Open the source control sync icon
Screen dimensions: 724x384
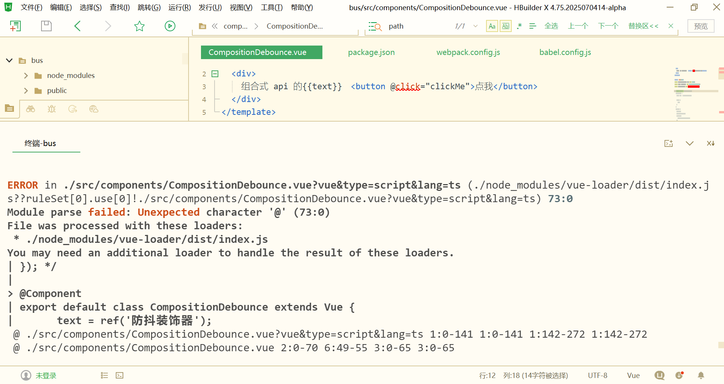click(x=73, y=109)
